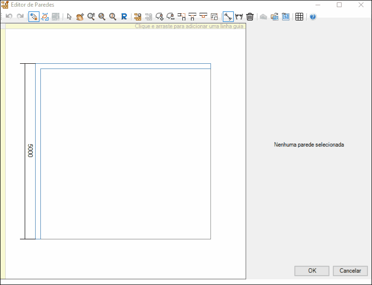372x285 pixels.
Task: Click the left vertical guide ruler strip
Action: [3, 154]
